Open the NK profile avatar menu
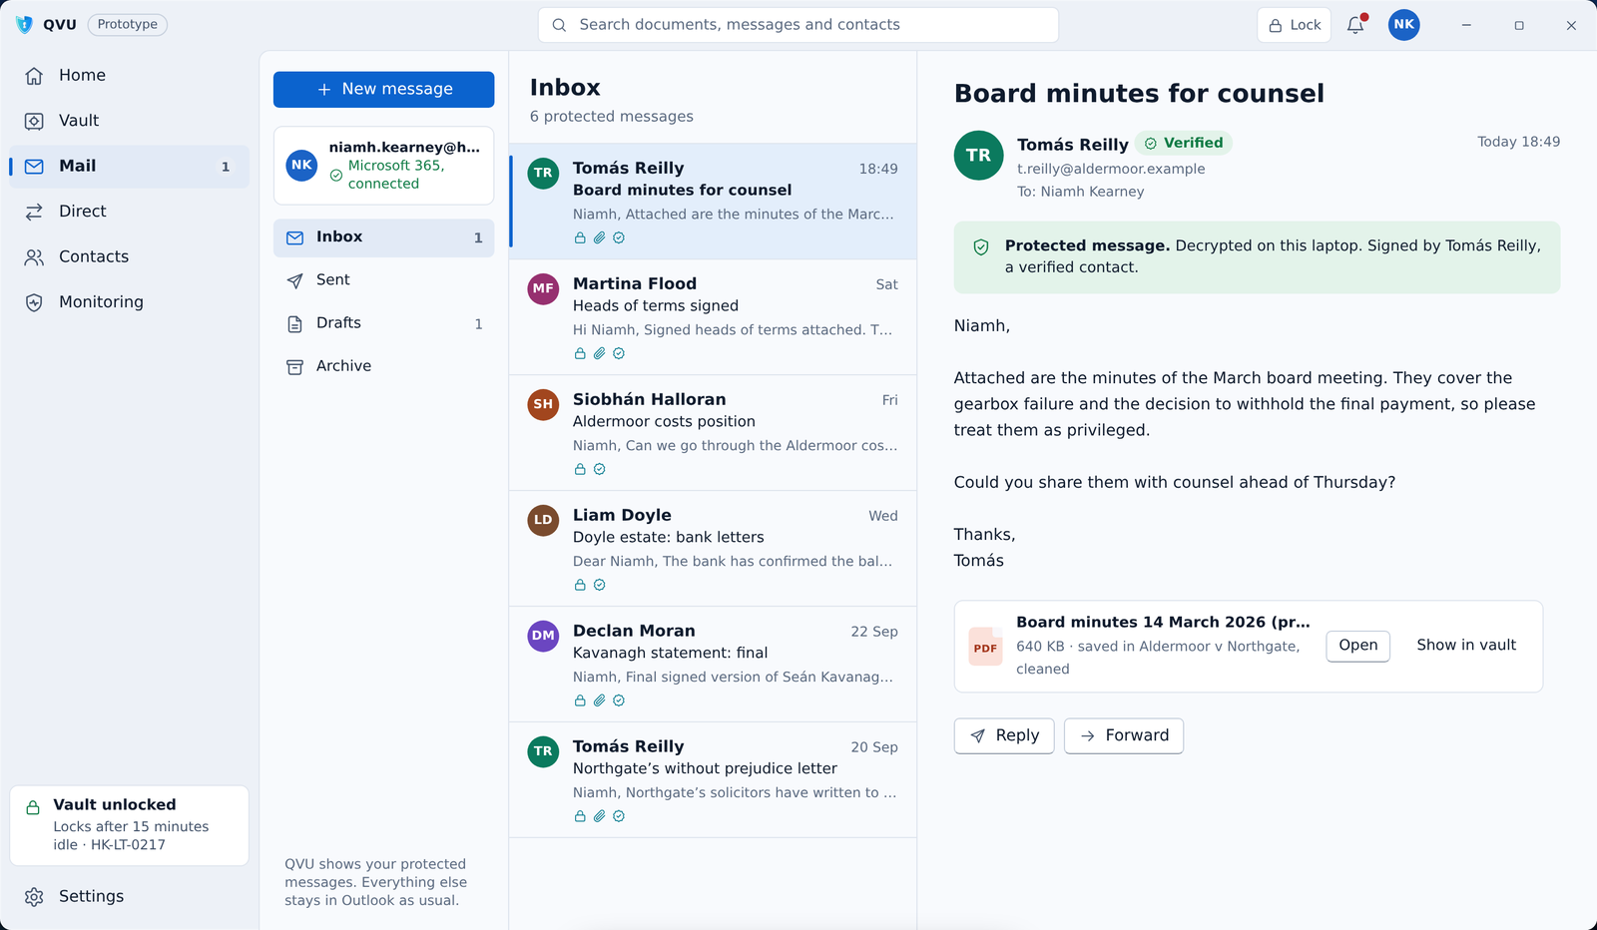The width and height of the screenshot is (1597, 930). point(1403,25)
